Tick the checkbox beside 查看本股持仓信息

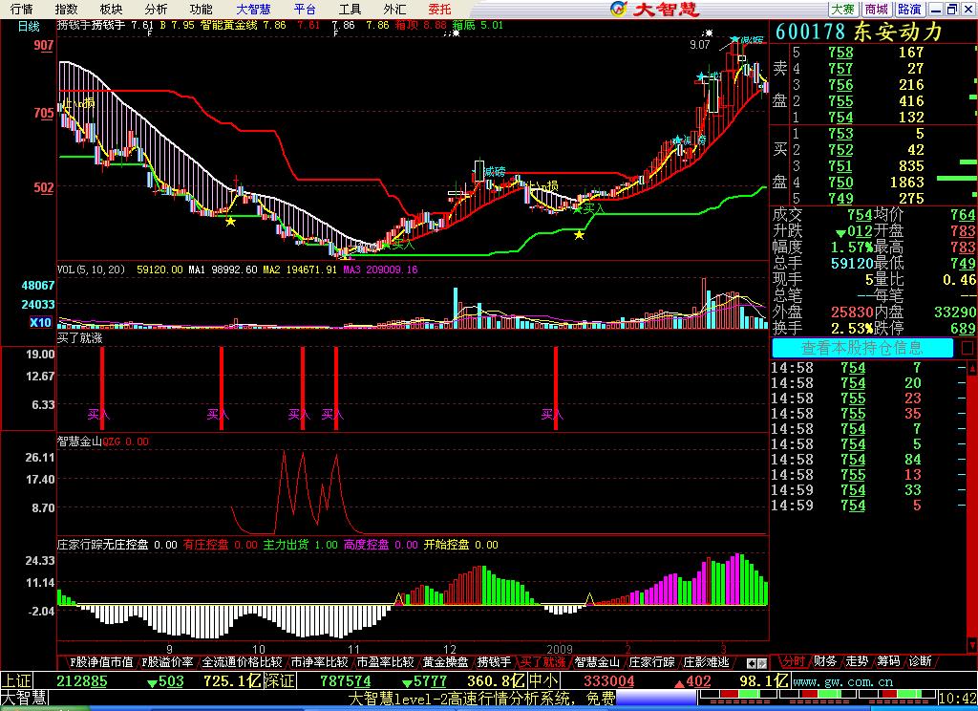[967, 348]
